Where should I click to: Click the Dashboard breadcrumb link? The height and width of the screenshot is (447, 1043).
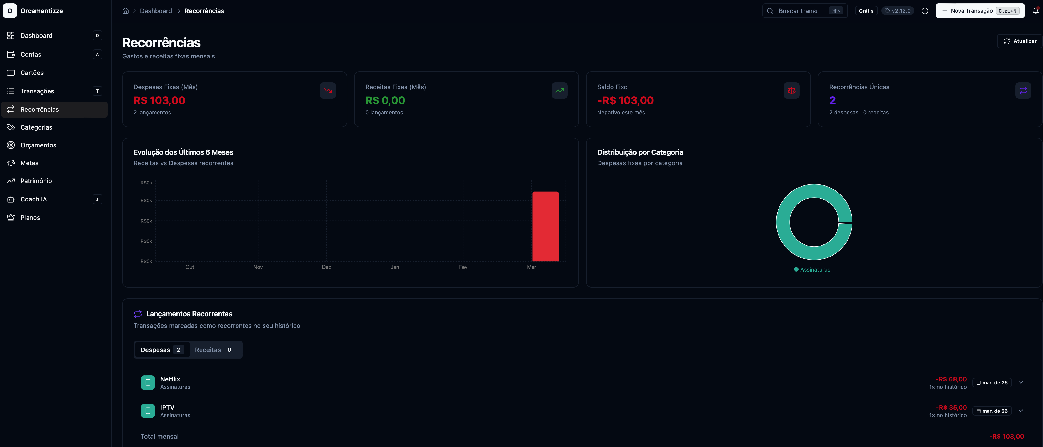pyautogui.click(x=156, y=11)
